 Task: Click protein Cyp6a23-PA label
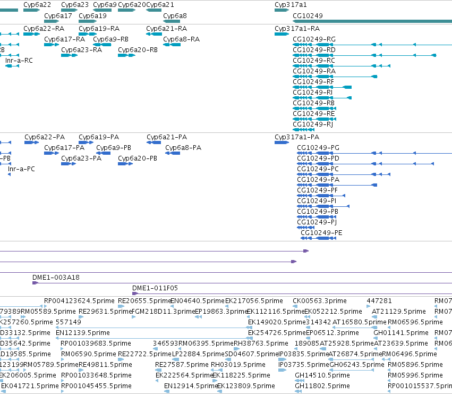pos(81,158)
